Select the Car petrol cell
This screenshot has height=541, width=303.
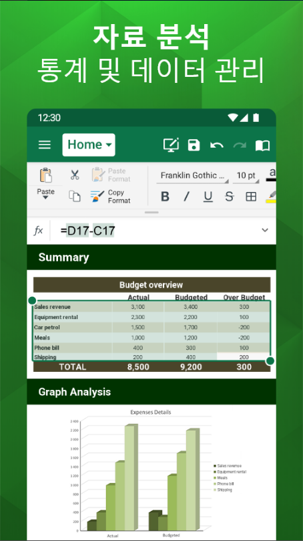(73, 327)
